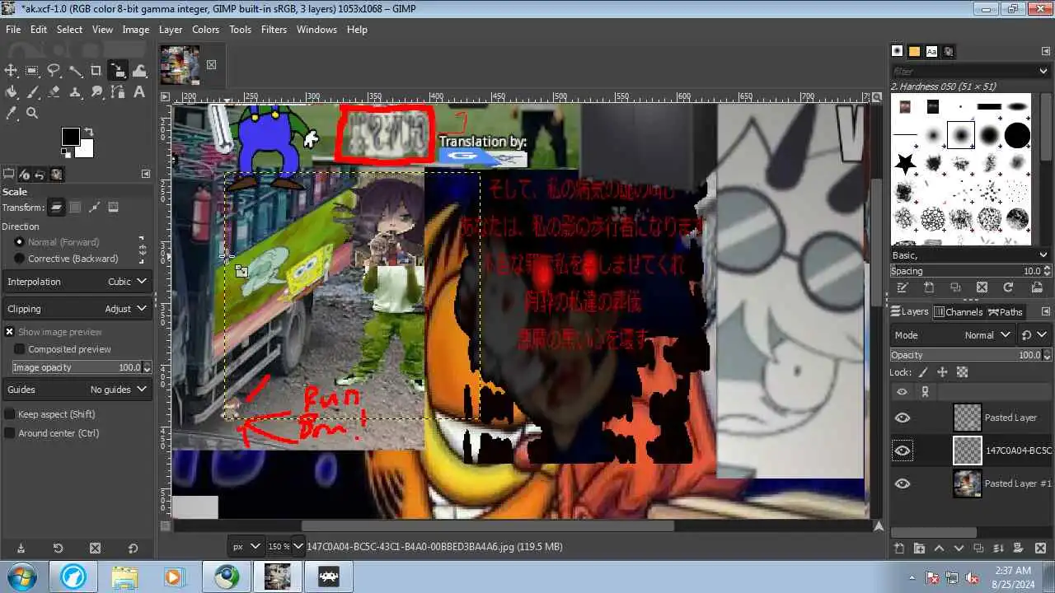Reset tool options to defaults
Screen dimensions: 1055x593
[133, 548]
